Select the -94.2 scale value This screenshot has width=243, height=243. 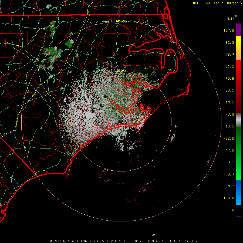229,186
